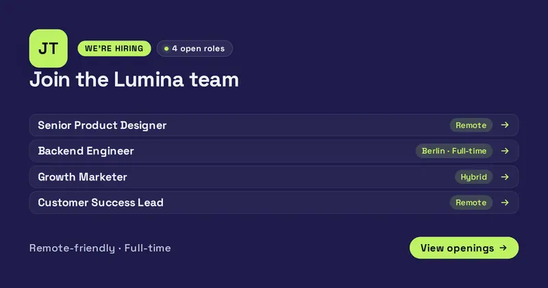The height and width of the screenshot is (288, 548).
Task: Click the JT logo badge
Action: [48, 48]
